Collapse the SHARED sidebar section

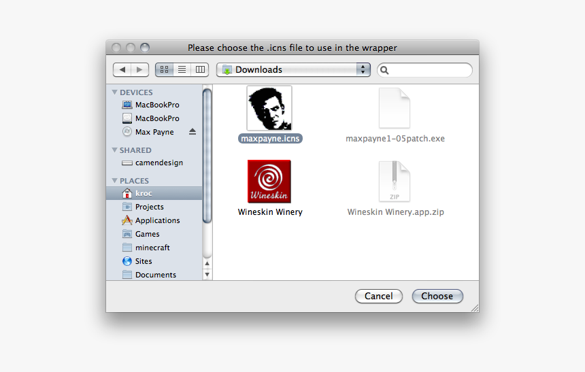[x=114, y=150]
